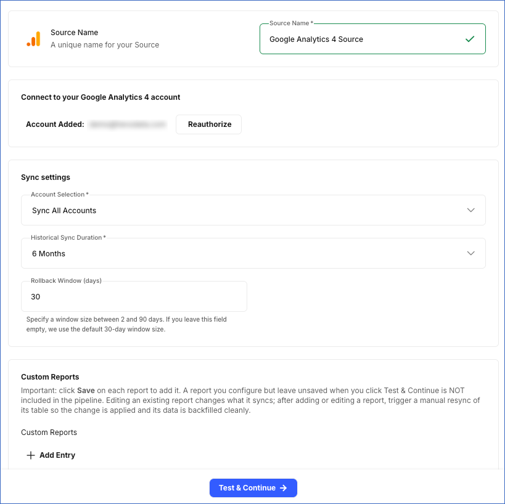Viewport: 505px width, 504px height.
Task: Click the Sync settings heading
Action: 46,177
